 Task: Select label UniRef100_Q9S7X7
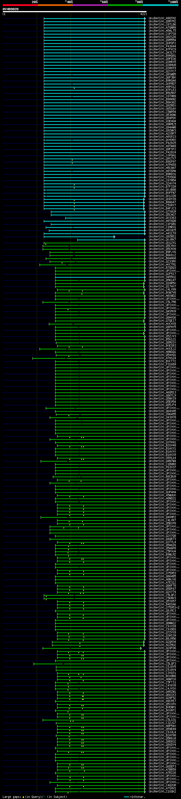click(x=162, y=158)
